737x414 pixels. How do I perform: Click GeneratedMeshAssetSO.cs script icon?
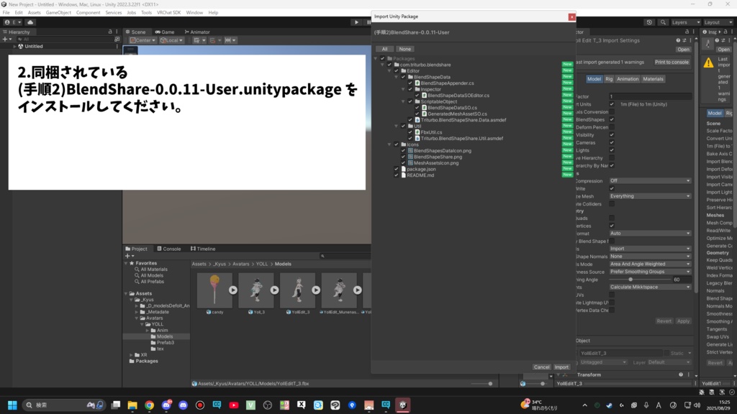(424, 114)
